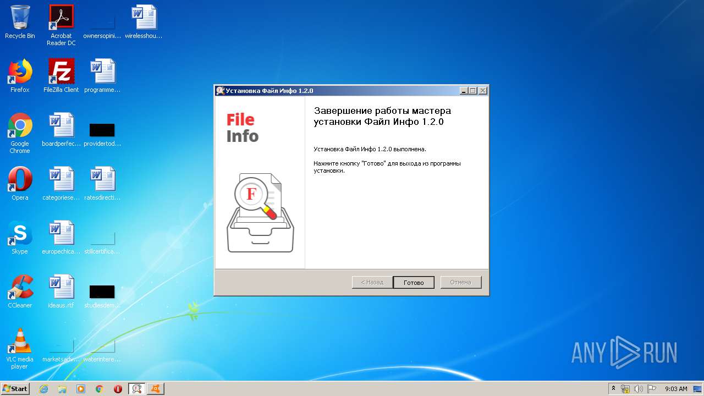
Task: Open Internet Explorer from taskbar
Action: tap(43, 389)
